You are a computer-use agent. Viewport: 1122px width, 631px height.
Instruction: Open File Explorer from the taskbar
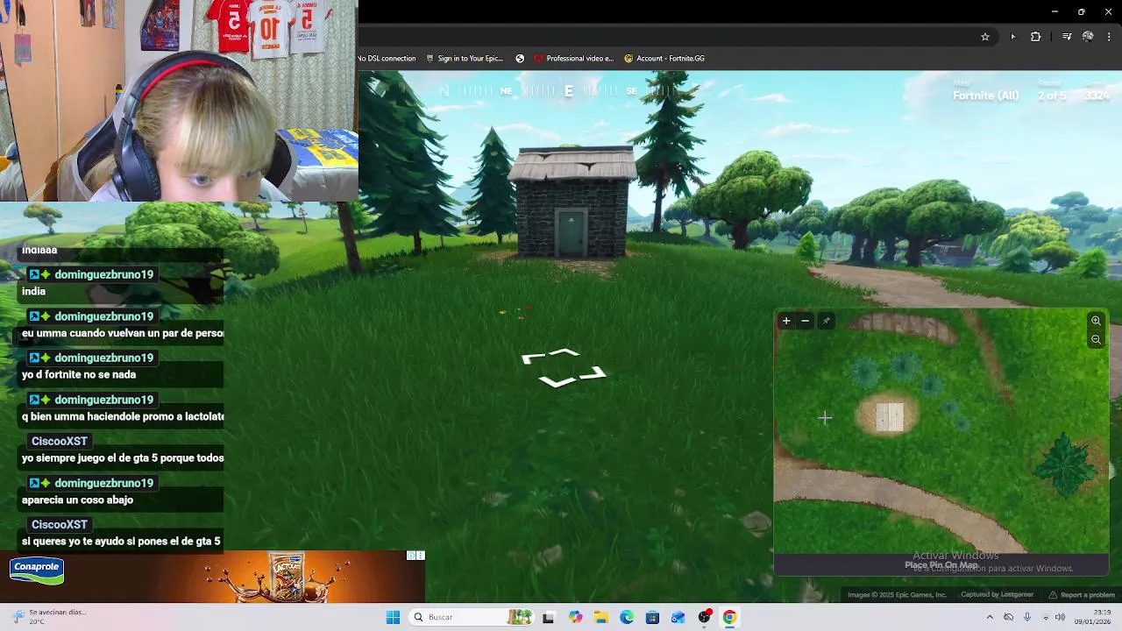[x=601, y=617]
